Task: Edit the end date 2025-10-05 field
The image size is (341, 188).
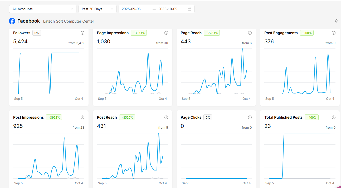Action: [168, 9]
